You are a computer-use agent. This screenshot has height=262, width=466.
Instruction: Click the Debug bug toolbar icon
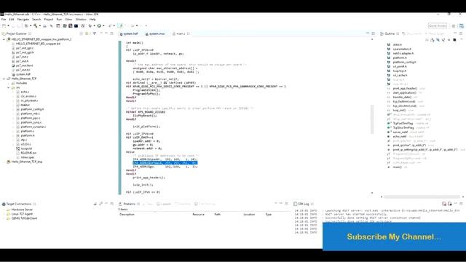coord(90,26)
